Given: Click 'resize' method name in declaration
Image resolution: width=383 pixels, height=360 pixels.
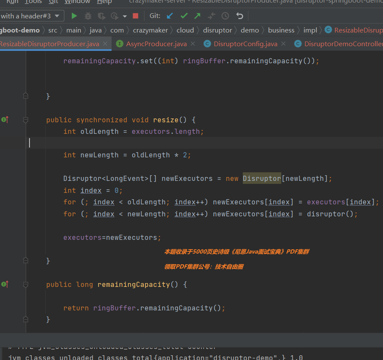Looking at the screenshot, I should click(x=165, y=120).
